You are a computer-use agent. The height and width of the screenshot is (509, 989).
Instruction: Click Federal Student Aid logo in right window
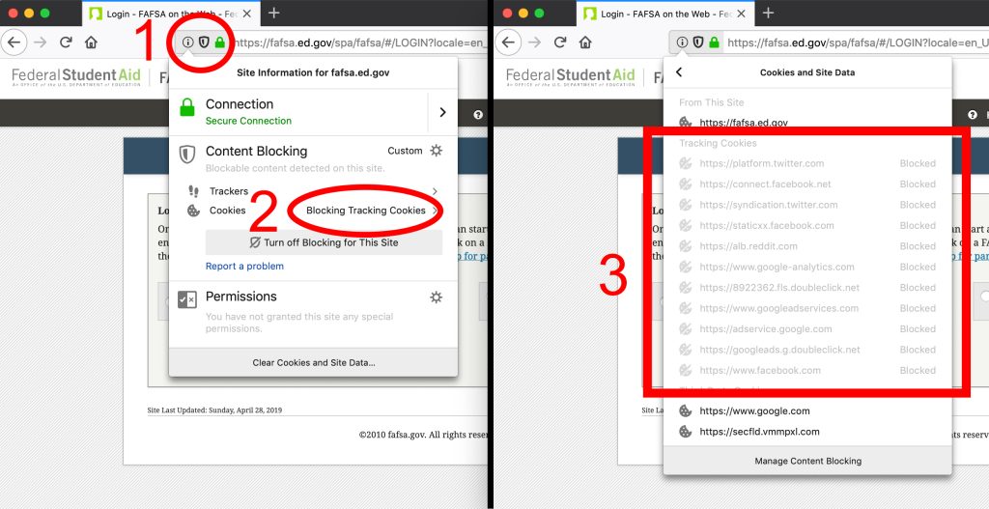point(570,77)
